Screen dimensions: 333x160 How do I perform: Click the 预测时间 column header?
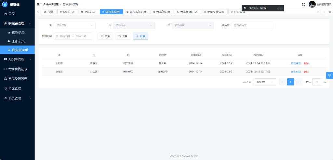258,55
